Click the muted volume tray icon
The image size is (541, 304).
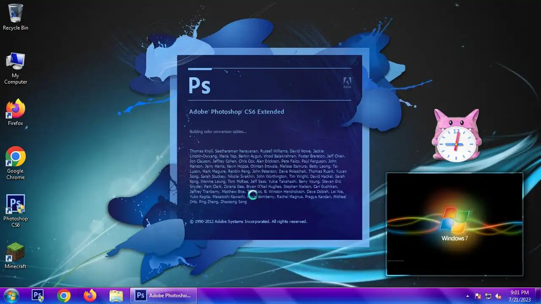pyautogui.click(x=498, y=296)
